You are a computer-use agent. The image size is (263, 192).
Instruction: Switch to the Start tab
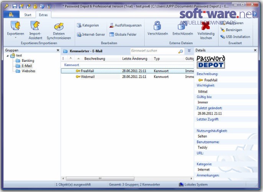[x=28, y=15]
